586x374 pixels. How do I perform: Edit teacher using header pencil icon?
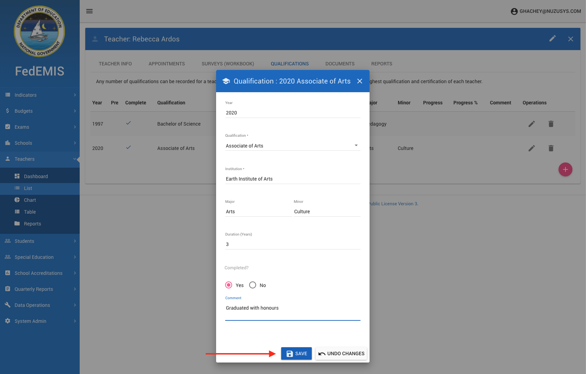(x=552, y=39)
